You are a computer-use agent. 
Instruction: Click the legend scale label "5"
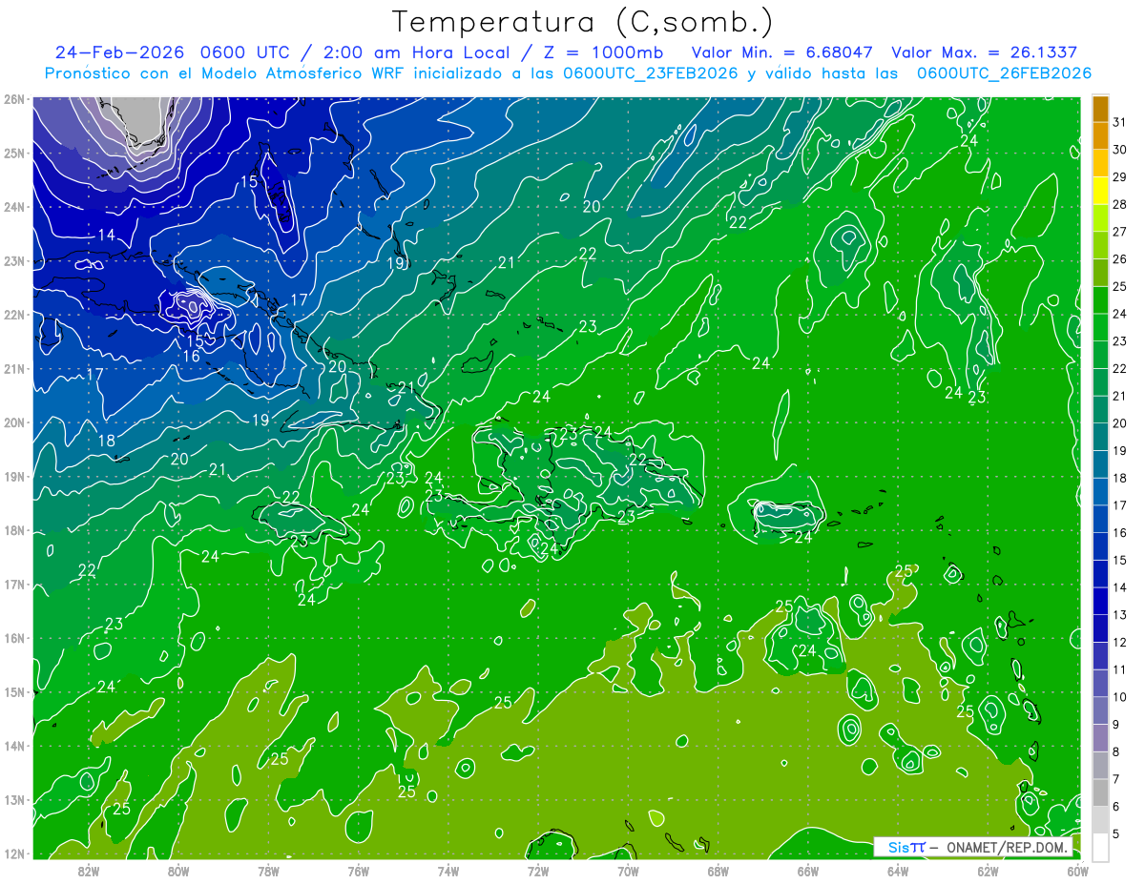1116,834
